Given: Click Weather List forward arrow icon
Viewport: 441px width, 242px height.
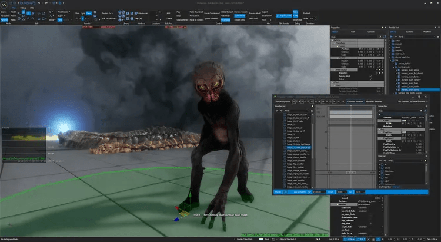Looking at the screenshot, I should 281,111.
